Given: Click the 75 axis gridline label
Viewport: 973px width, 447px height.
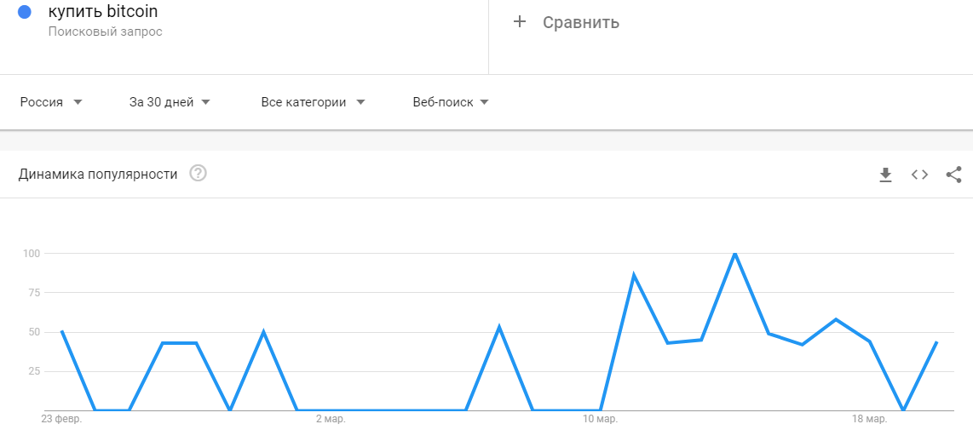Looking at the screenshot, I should pyautogui.click(x=33, y=293).
